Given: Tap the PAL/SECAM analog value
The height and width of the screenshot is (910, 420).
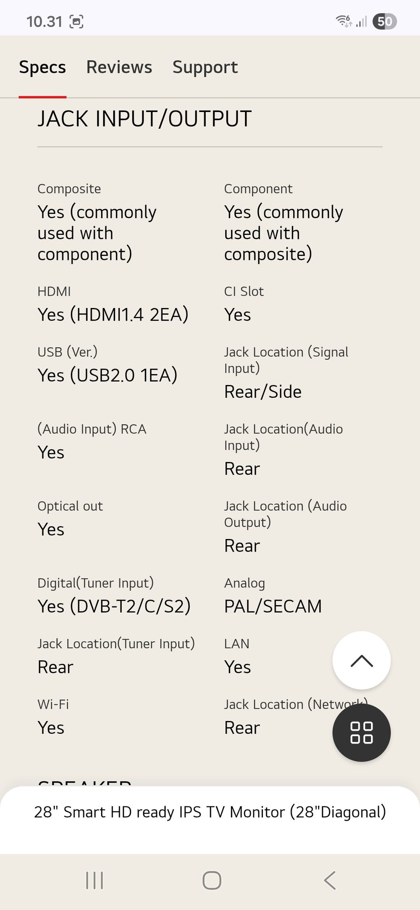Looking at the screenshot, I should click(x=273, y=606).
